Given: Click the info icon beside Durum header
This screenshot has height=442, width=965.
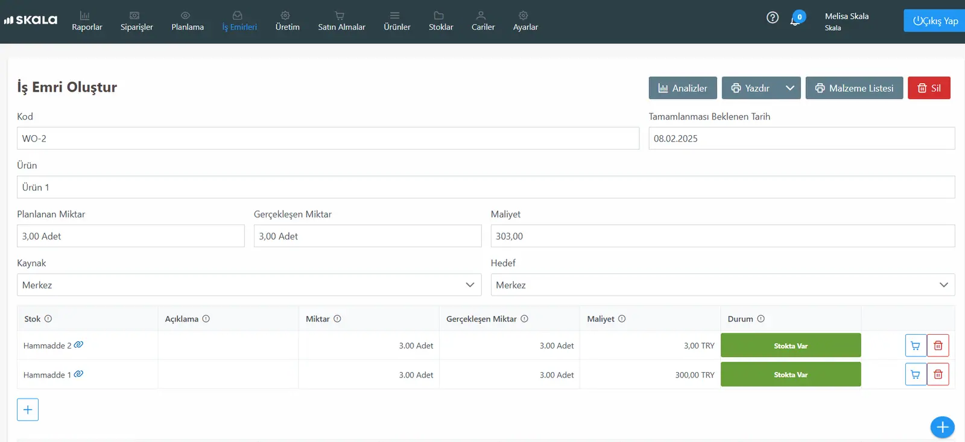Looking at the screenshot, I should [761, 319].
